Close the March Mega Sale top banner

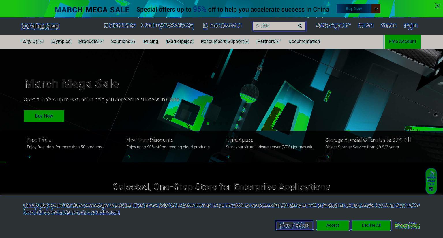coord(437,6)
